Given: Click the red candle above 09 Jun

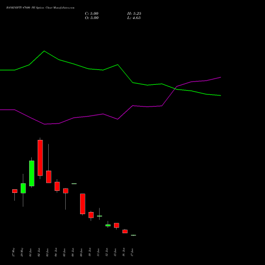Looking at the screenshot, I should pos(83,204).
